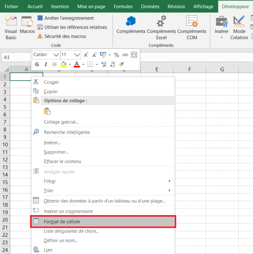Viewport: 253px width, 254px height.
Task: Open the borders dropdown arrow
Action: 97,65
